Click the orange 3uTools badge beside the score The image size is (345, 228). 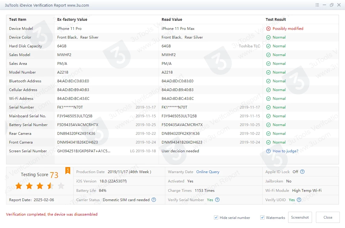(x=68, y=171)
